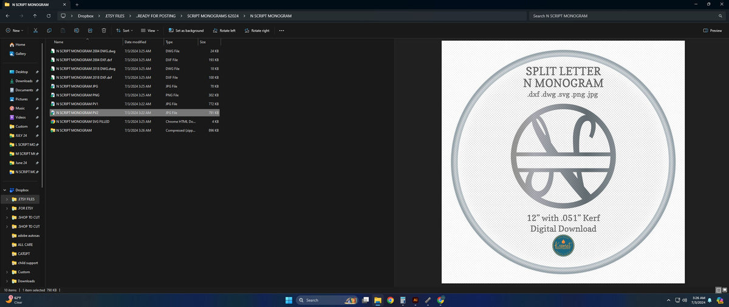The width and height of the screenshot is (729, 307).
Task: Click Set as background button
Action: tap(186, 30)
